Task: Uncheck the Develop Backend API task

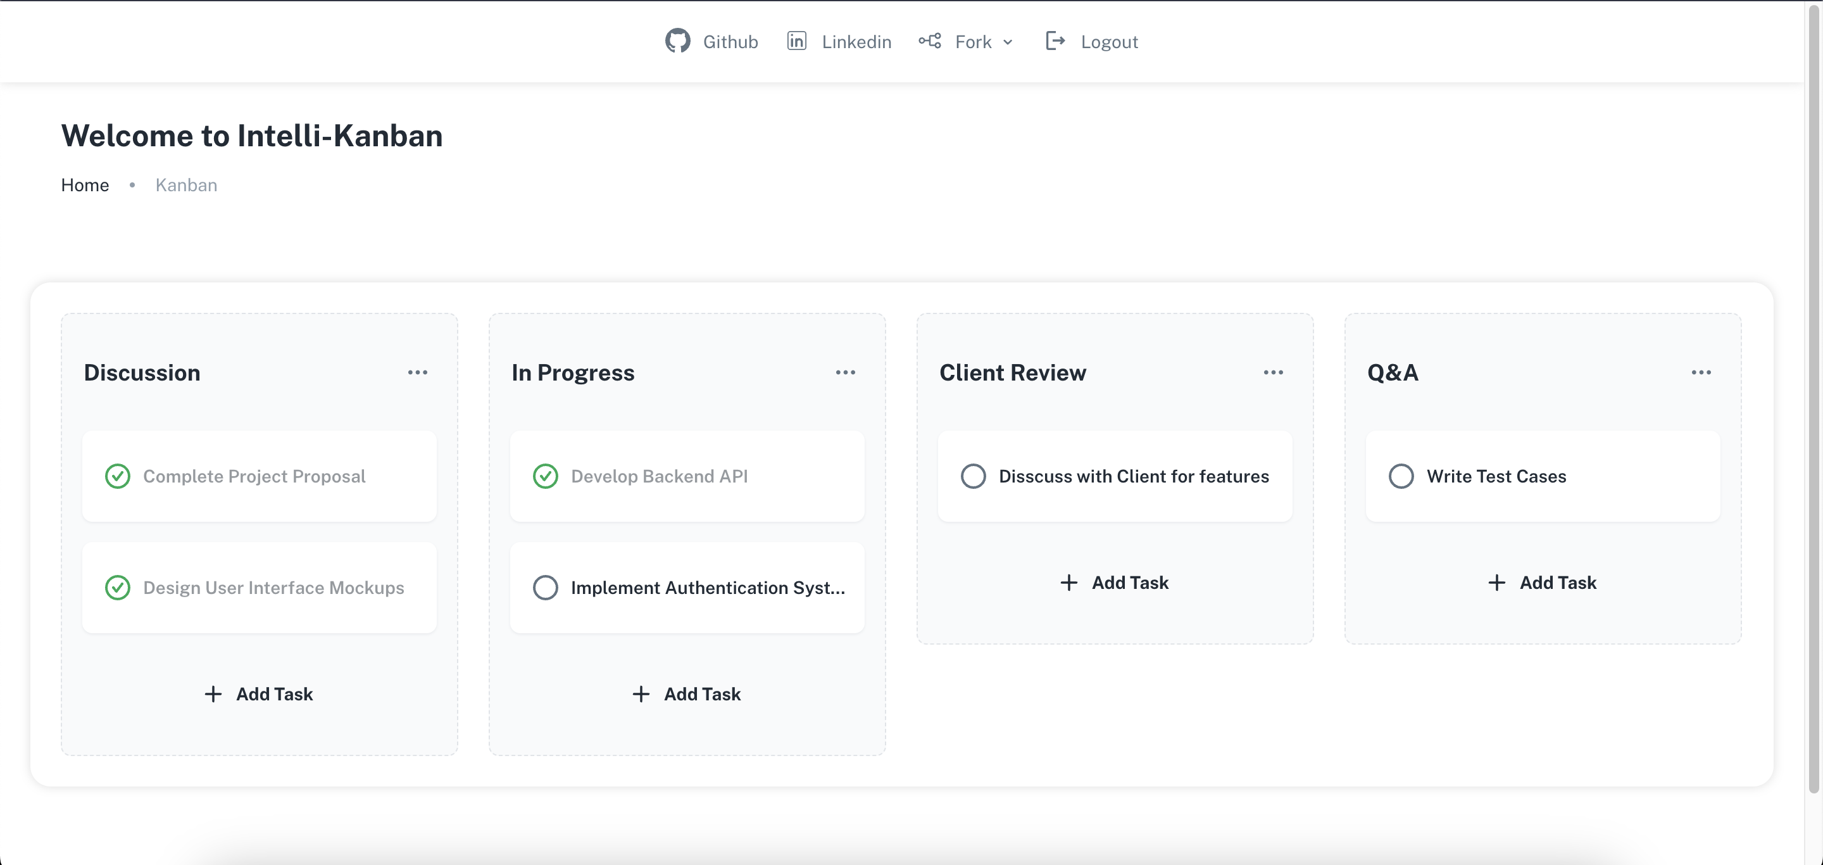Action: pos(545,476)
